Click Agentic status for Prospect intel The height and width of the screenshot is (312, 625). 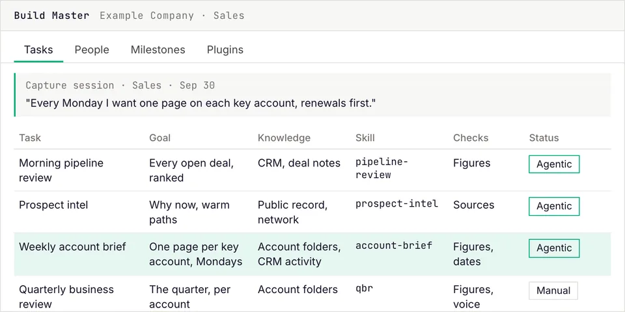click(x=554, y=206)
